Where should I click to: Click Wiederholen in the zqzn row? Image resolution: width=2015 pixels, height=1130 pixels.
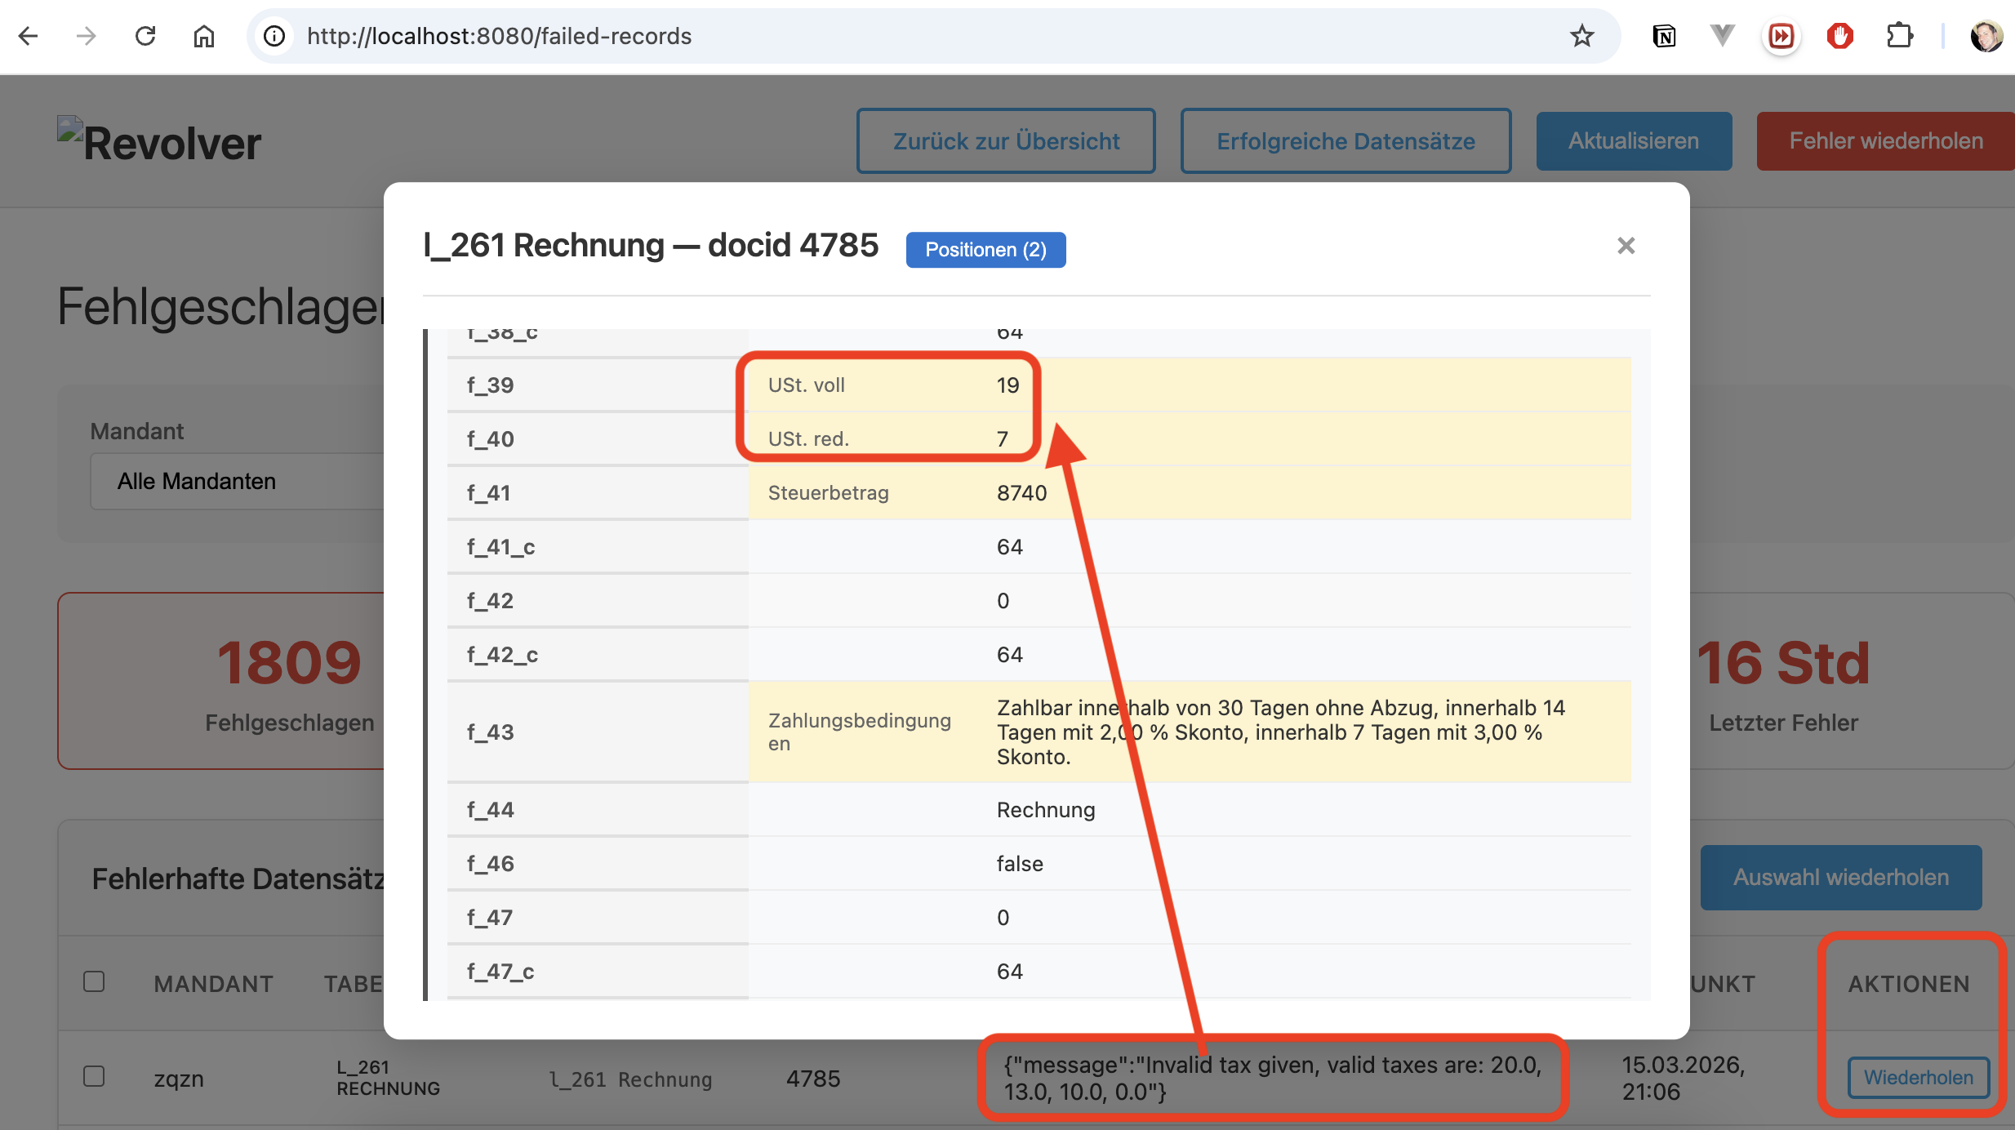click(1918, 1077)
